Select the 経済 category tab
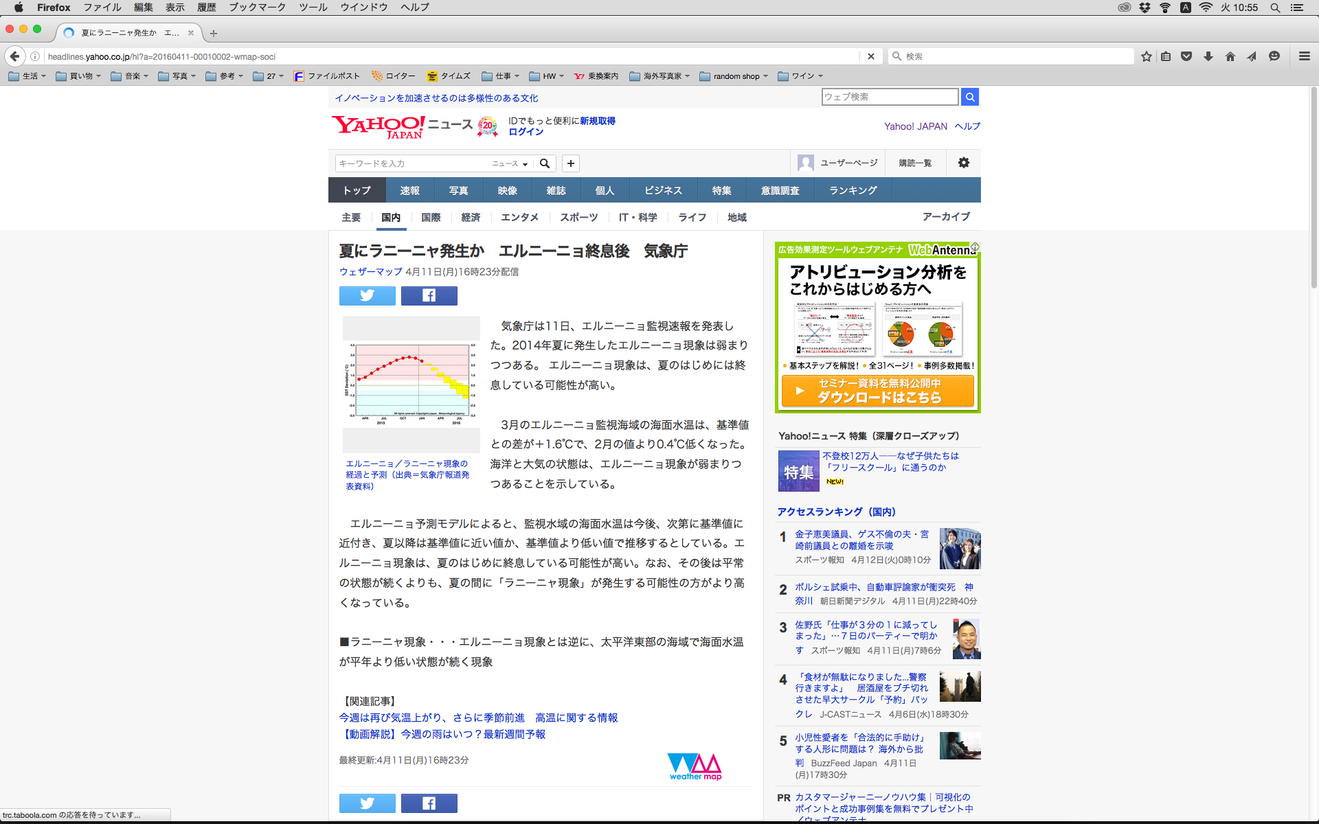Image resolution: width=1319 pixels, height=824 pixels. (471, 217)
